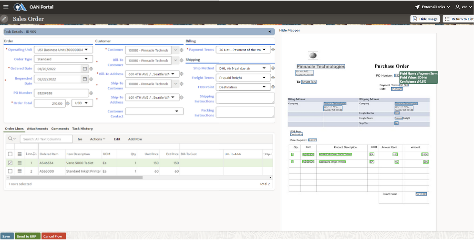The image size is (474, 242).
Task: Click Send to ERP button
Action: click(x=27, y=236)
